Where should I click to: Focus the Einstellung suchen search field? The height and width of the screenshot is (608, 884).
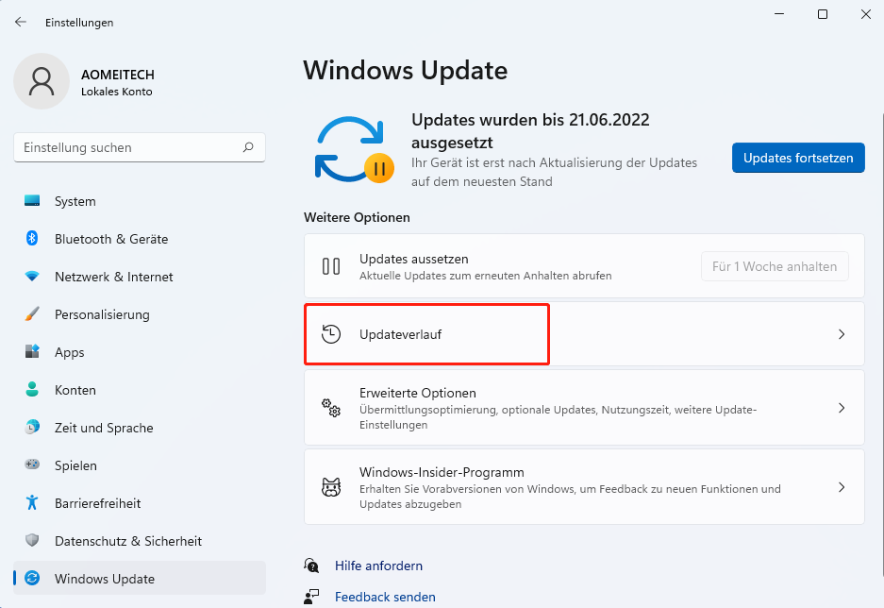pos(127,147)
